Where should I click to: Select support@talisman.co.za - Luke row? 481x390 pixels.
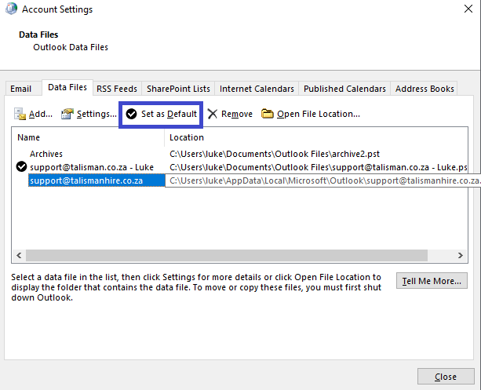239,167
